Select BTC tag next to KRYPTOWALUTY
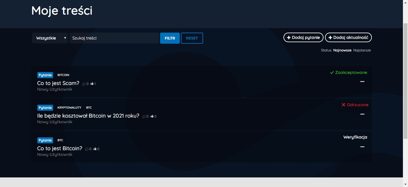The width and height of the screenshot is (408, 187). [x=89, y=108]
